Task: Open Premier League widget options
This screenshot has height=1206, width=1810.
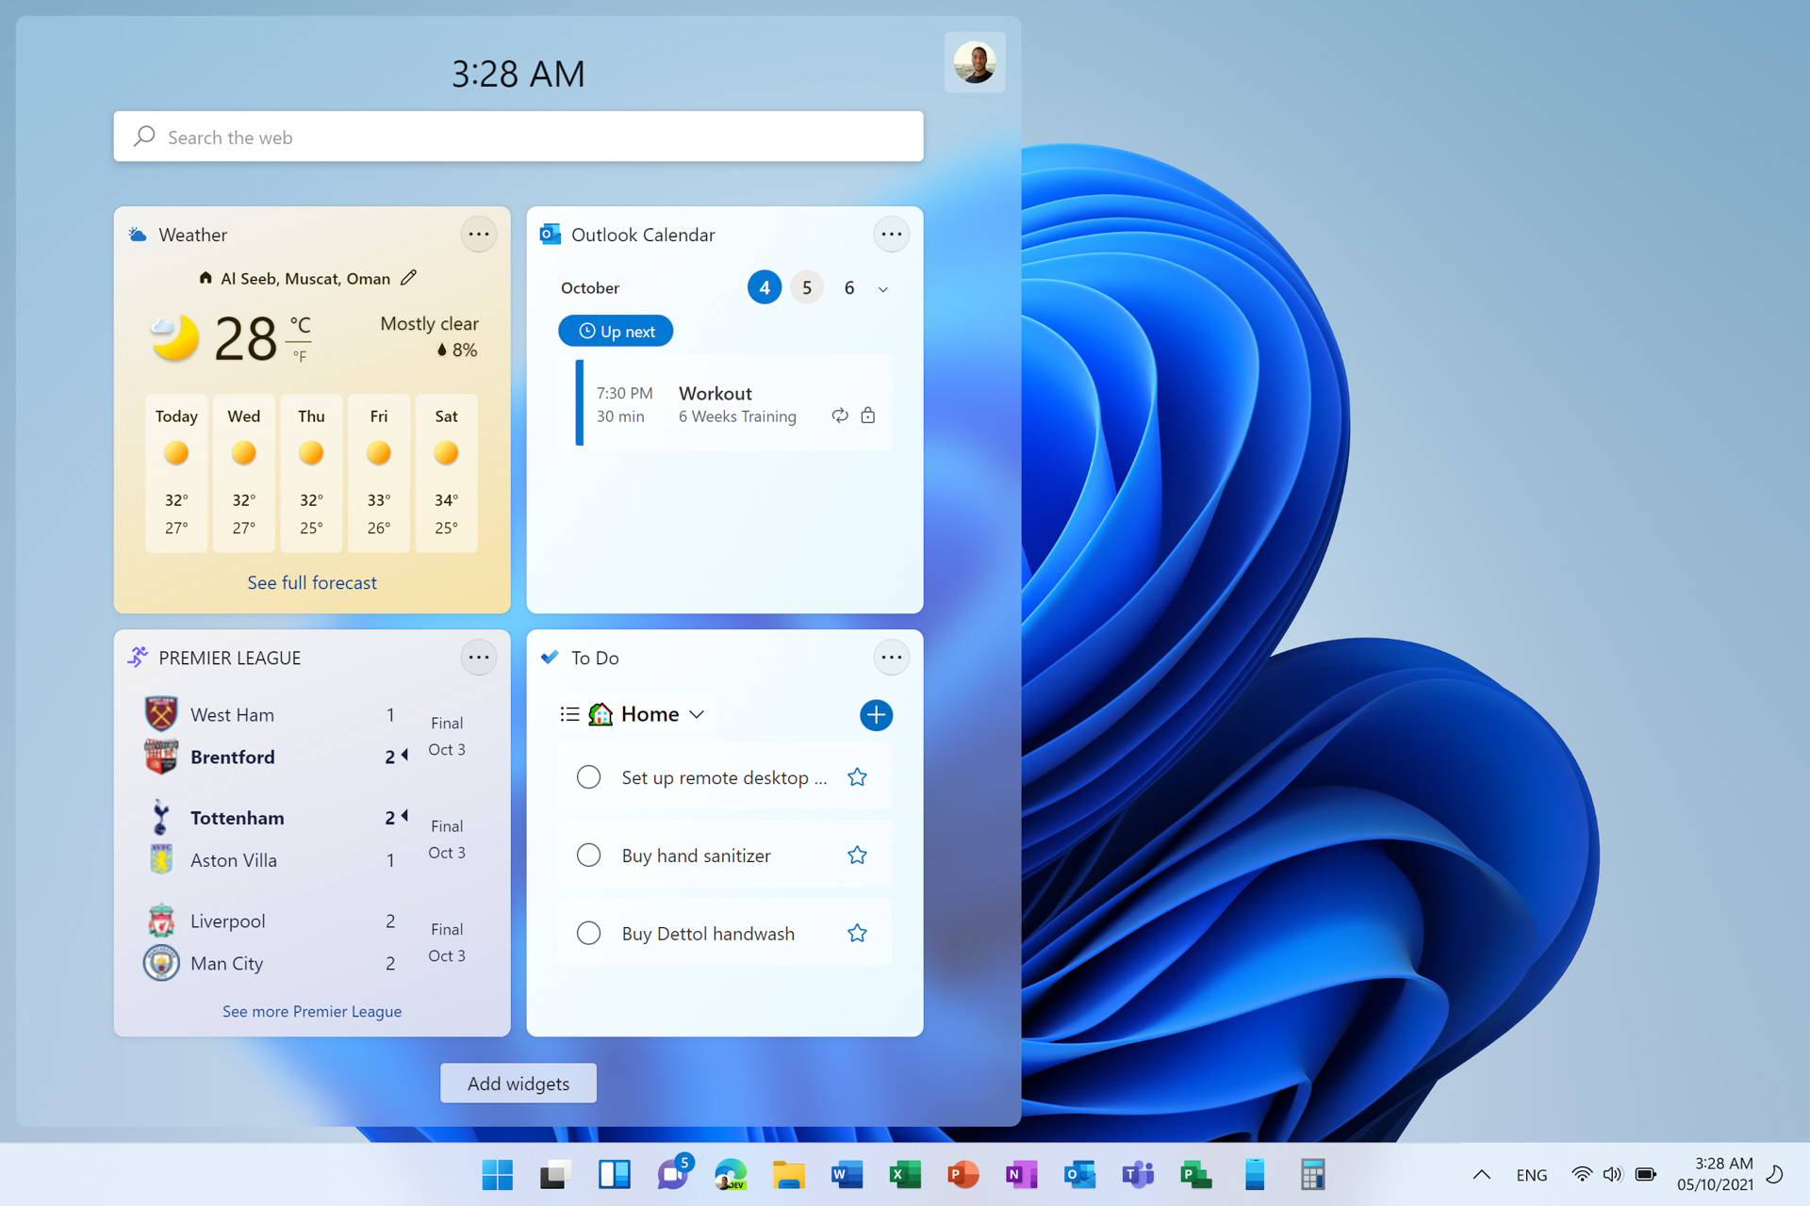Action: pyautogui.click(x=478, y=658)
